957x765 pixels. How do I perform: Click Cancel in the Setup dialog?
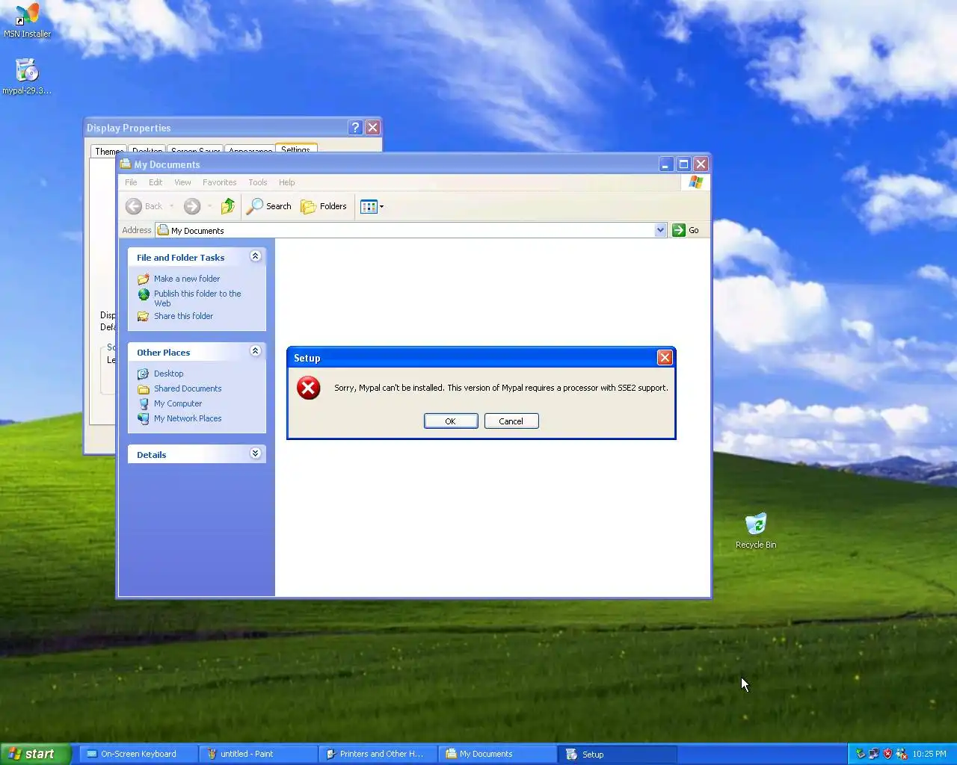coord(511,421)
